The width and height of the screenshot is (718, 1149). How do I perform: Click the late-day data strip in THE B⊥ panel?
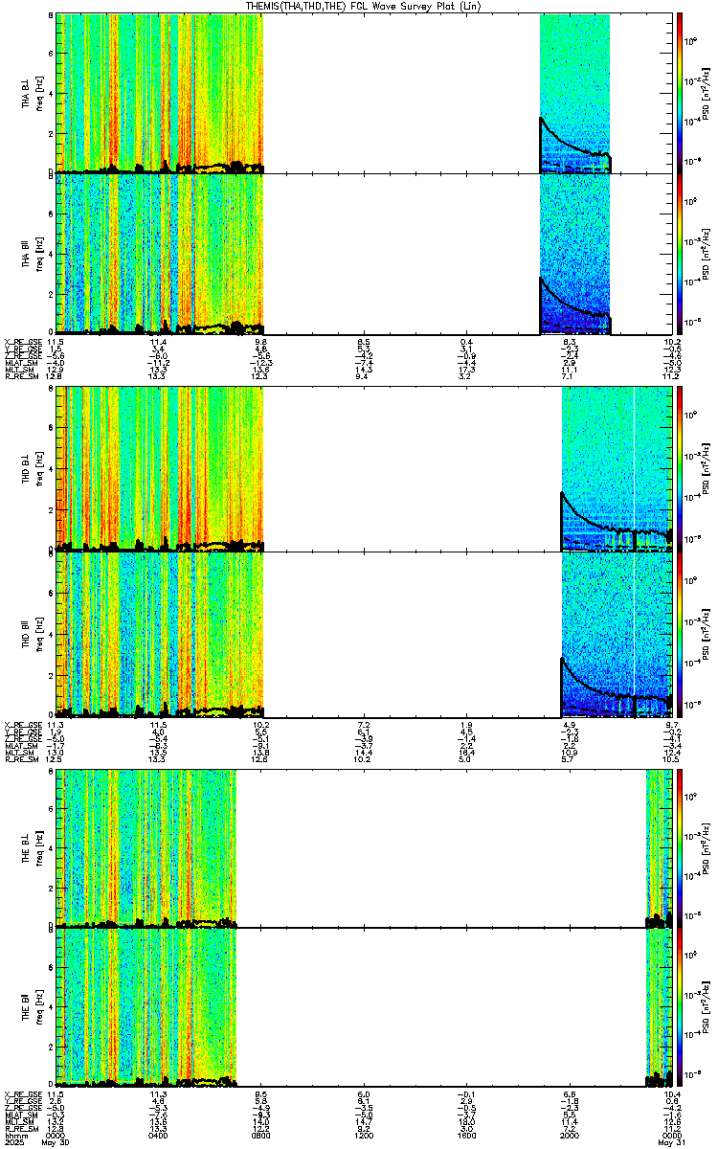660,847
